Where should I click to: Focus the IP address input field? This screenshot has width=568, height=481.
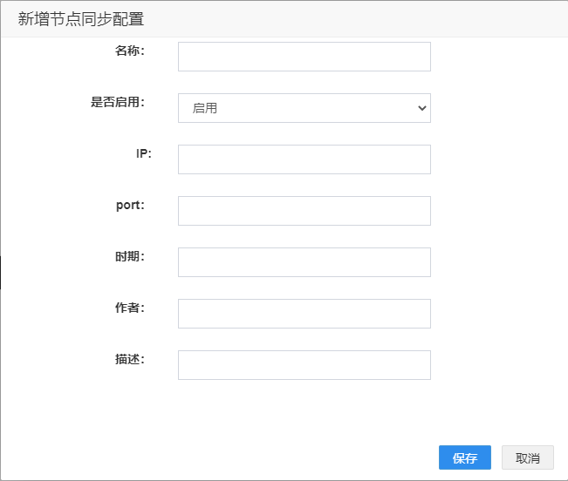[305, 159]
